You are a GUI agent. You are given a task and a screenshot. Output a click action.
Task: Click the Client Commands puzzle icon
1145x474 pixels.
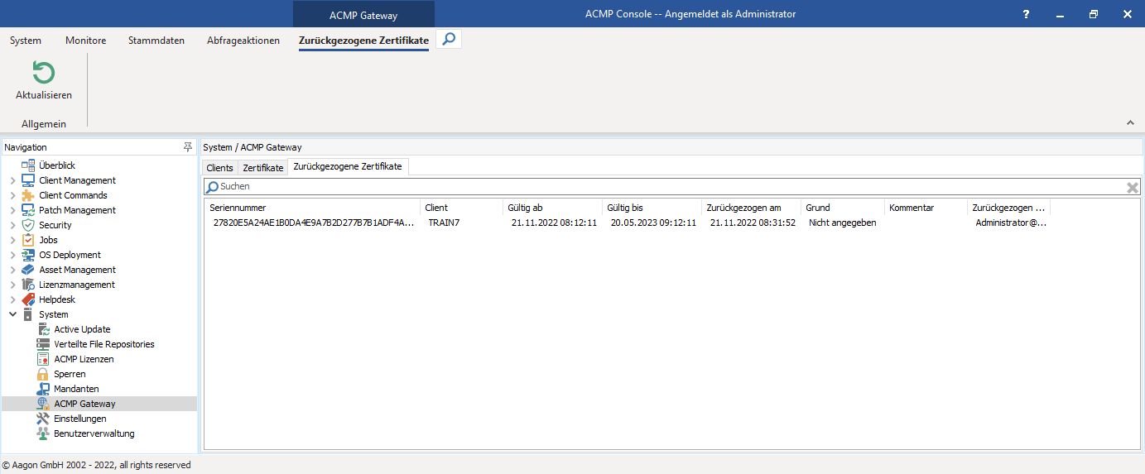(x=28, y=195)
